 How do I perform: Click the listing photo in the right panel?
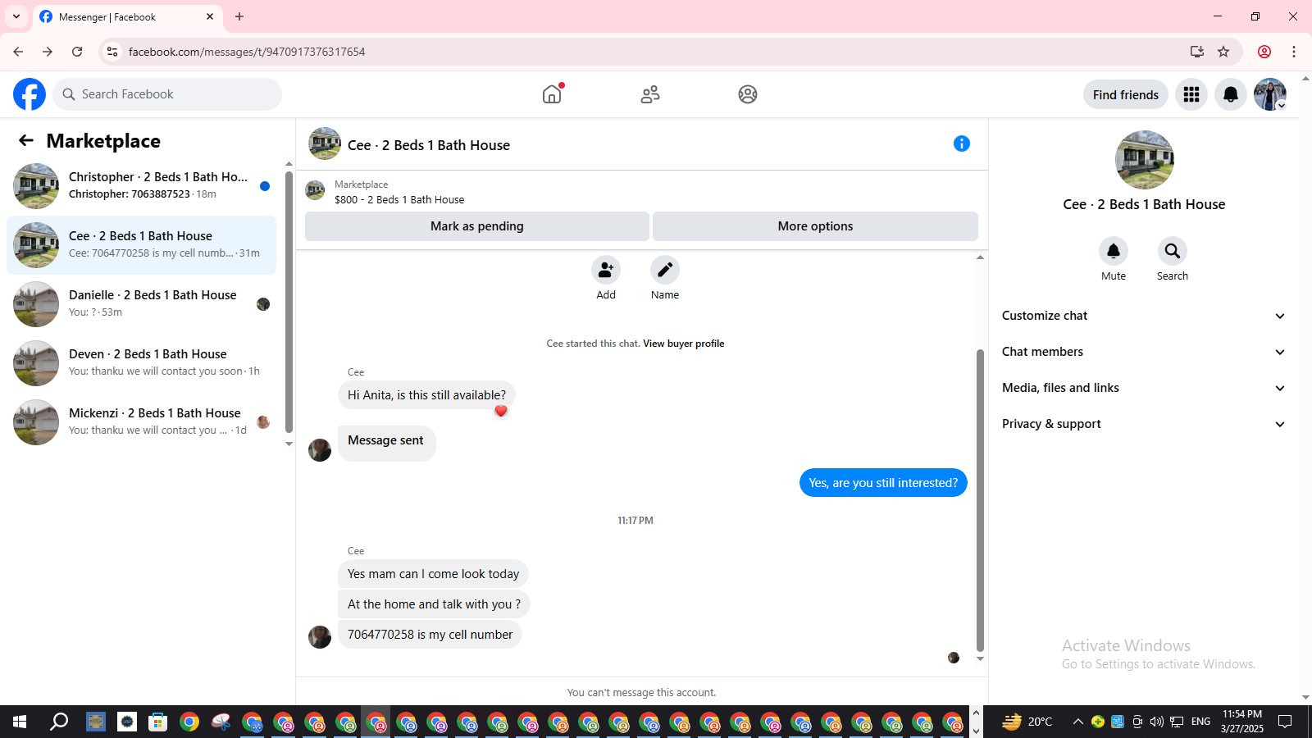(1145, 160)
